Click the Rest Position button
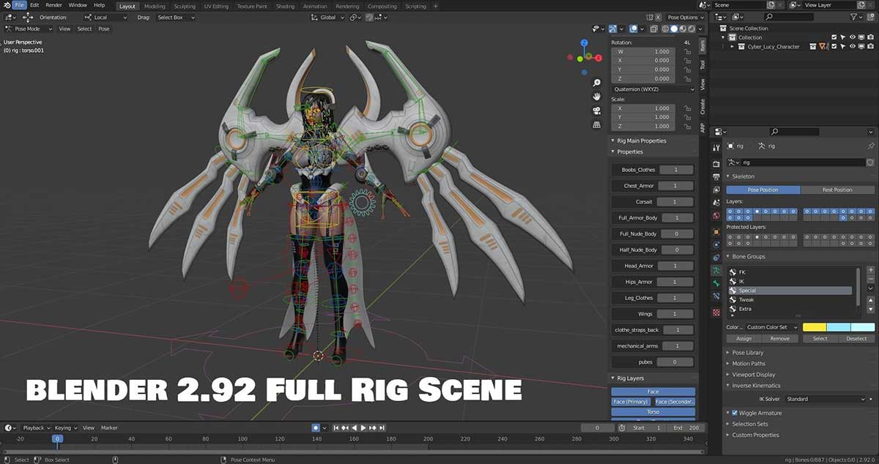The image size is (879, 464). [x=839, y=190]
